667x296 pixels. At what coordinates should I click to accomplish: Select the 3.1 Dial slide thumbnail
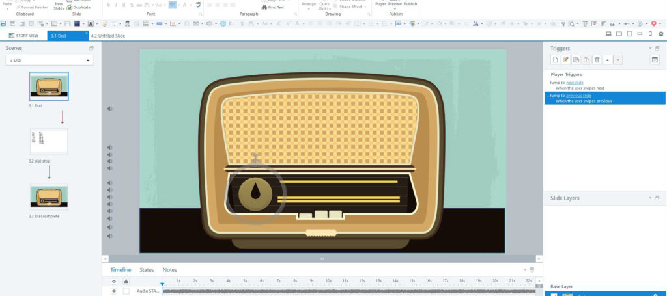49,87
